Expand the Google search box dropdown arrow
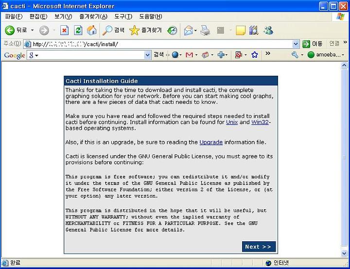The width and height of the screenshot is (350, 269). click(148, 55)
